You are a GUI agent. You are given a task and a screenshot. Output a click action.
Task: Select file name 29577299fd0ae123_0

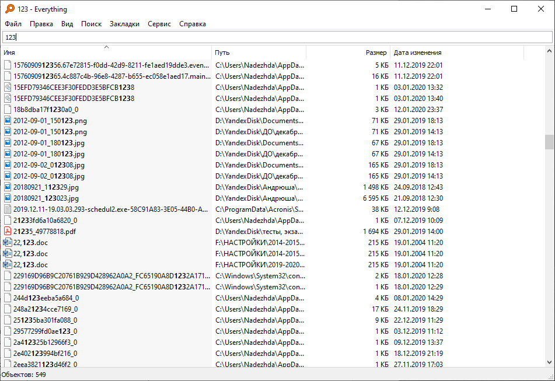(x=46, y=331)
